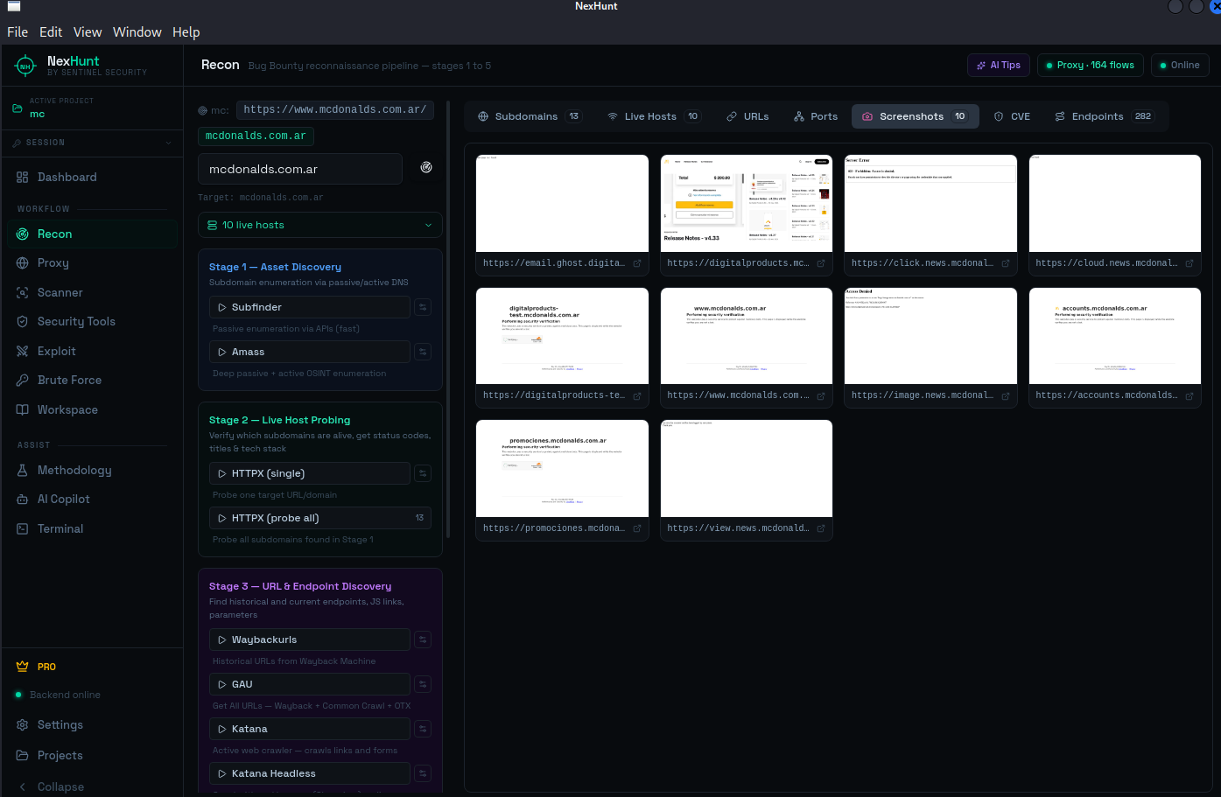
Task: Click the target scan icon beside domain input
Action: 426,167
